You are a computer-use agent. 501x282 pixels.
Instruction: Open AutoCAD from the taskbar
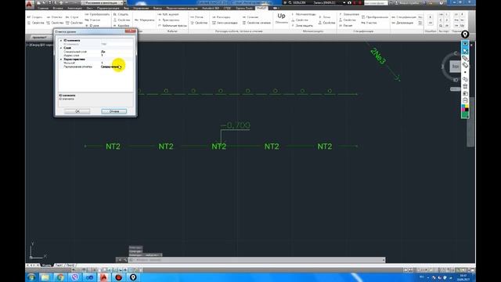104,277
